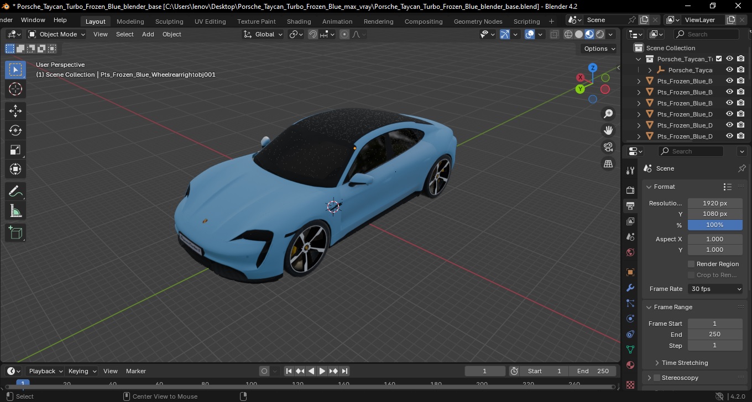Open Format presets list icon
Viewport: 752px width, 402px height.
pyautogui.click(x=728, y=187)
